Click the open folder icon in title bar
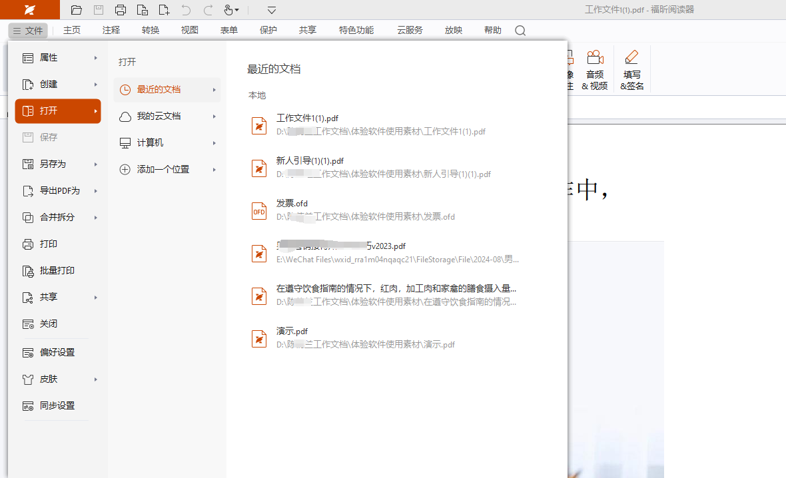The image size is (786, 478). point(77,10)
